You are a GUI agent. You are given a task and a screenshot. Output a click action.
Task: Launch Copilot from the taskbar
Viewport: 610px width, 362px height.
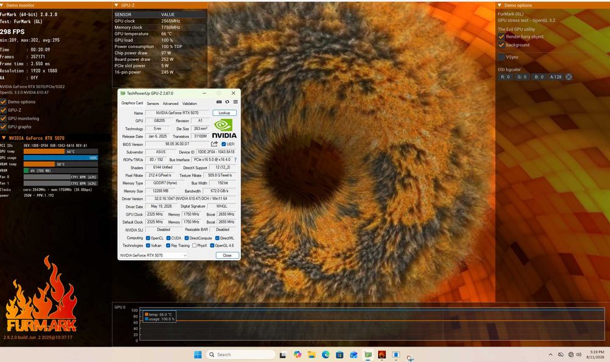pos(298,355)
